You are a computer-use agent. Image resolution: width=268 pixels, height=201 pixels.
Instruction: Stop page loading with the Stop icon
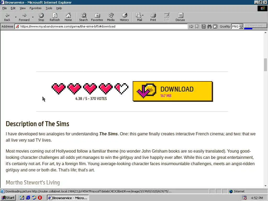coord(41,17)
